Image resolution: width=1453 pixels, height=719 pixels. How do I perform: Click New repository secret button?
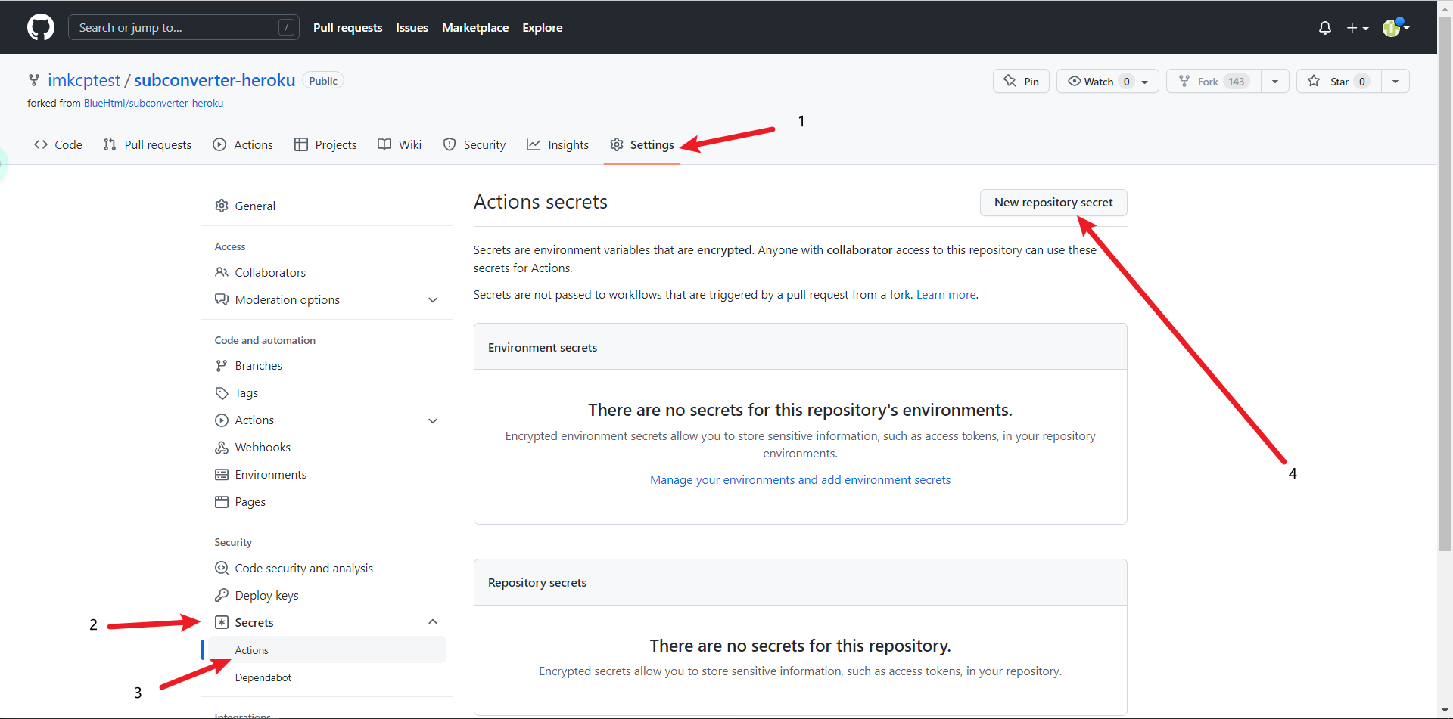click(x=1053, y=203)
